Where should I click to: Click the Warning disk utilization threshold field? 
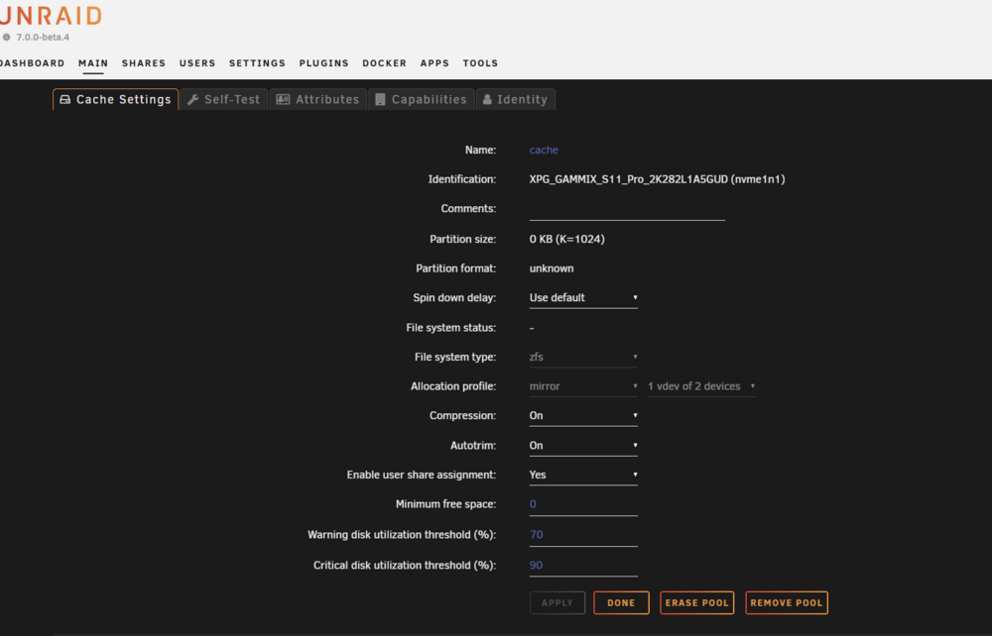coord(583,535)
